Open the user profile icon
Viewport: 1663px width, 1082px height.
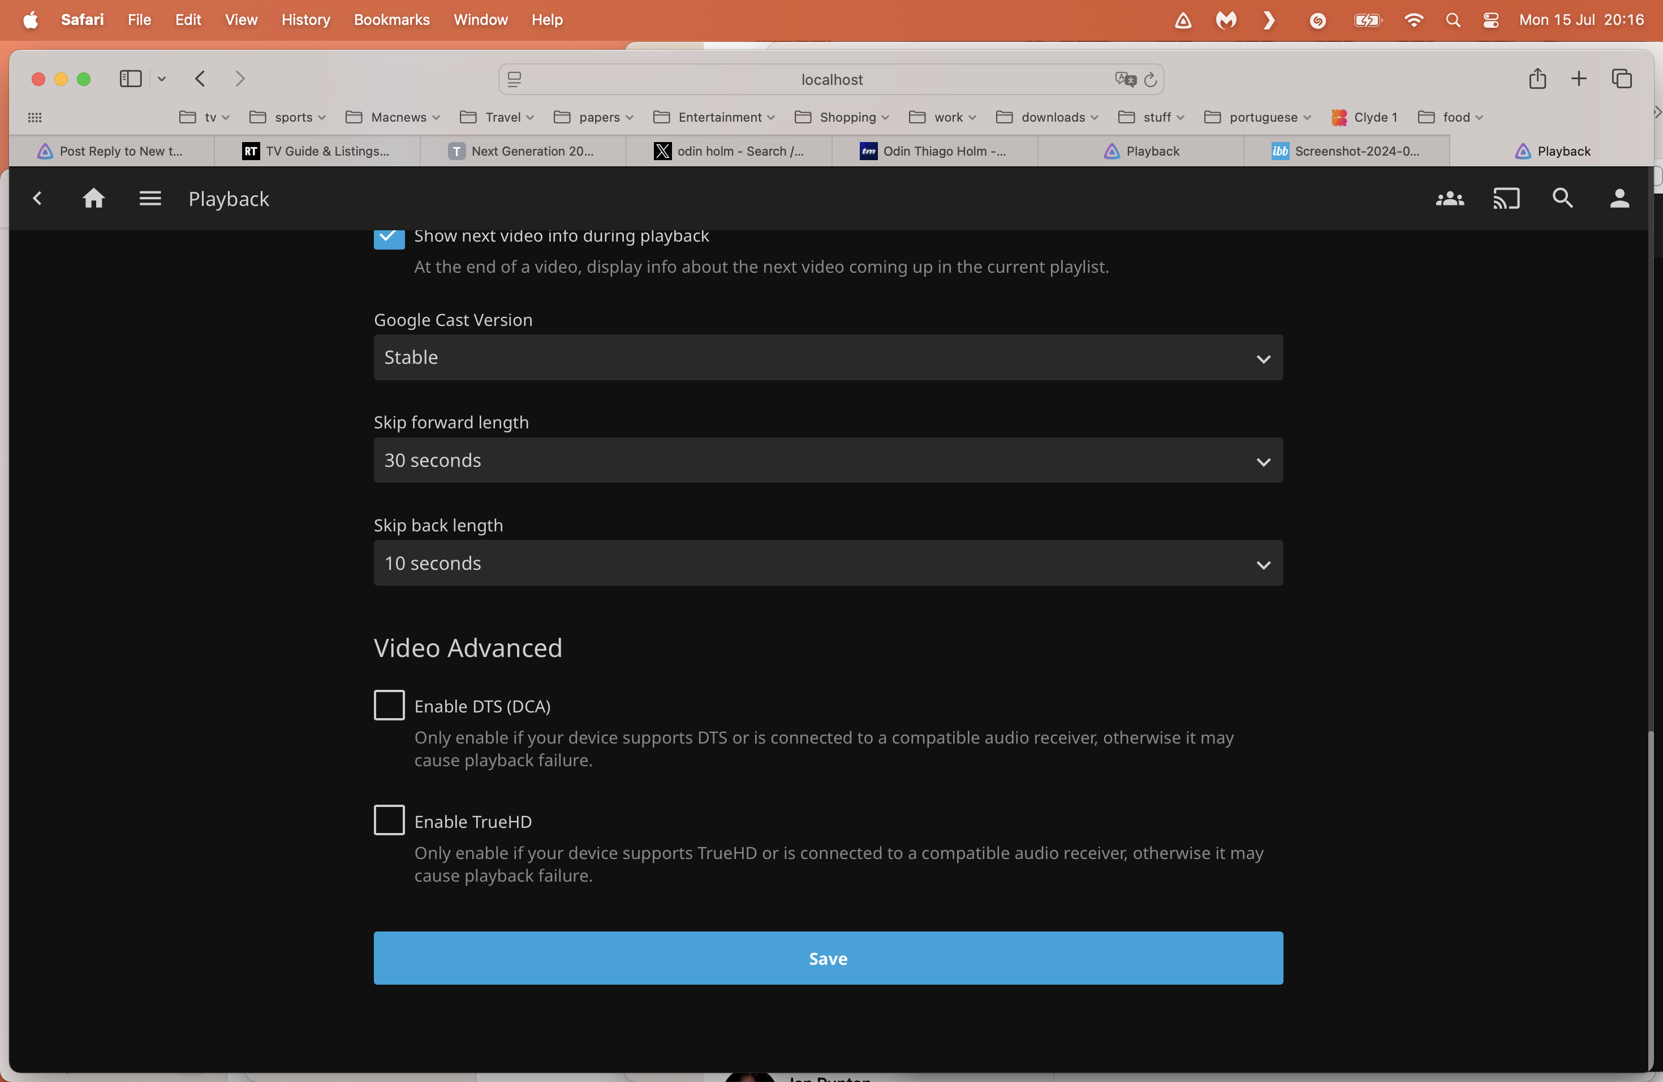[1619, 199]
